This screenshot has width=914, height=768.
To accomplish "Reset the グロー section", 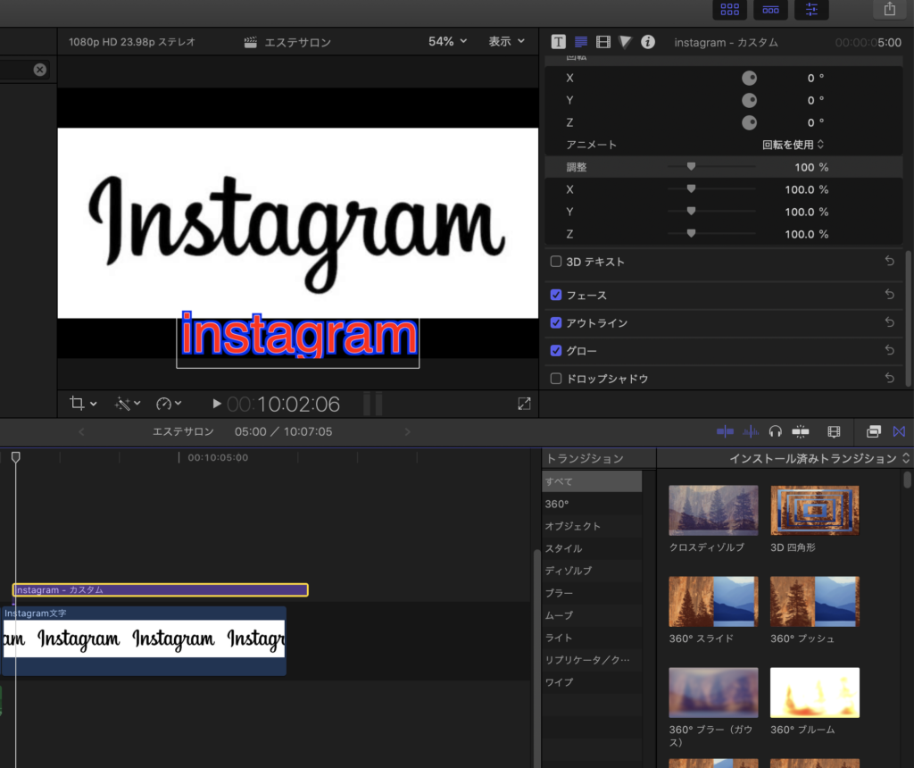I will click(890, 350).
